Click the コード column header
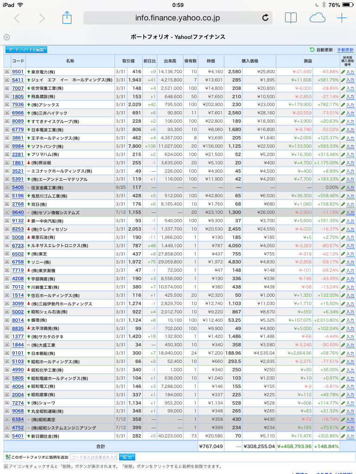Image resolution: width=356 pixels, height=474 pixels. pos(18,61)
